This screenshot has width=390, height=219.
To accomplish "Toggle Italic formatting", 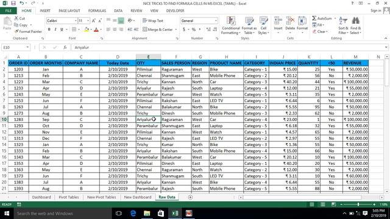I will point(55,30).
